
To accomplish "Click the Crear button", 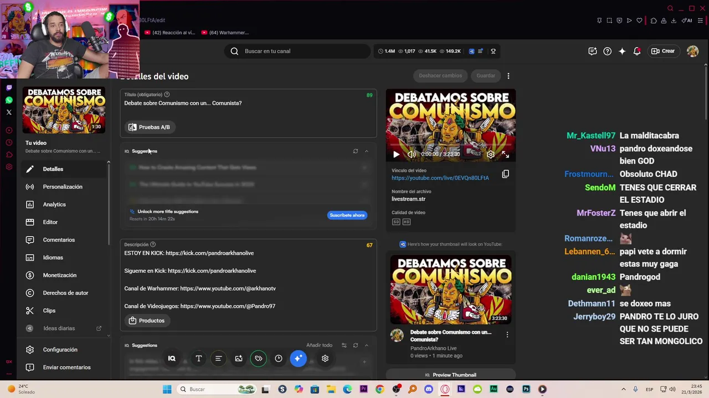I will point(664,51).
